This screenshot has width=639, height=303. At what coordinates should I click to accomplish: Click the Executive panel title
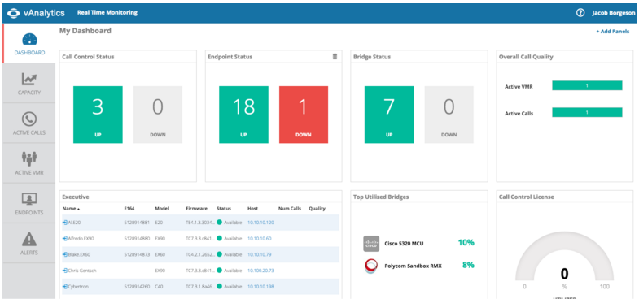(76, 197)
